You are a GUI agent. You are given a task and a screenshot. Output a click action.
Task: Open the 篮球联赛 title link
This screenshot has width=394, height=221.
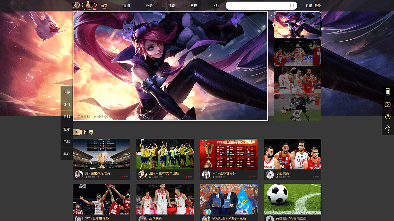tap(155, 218)
